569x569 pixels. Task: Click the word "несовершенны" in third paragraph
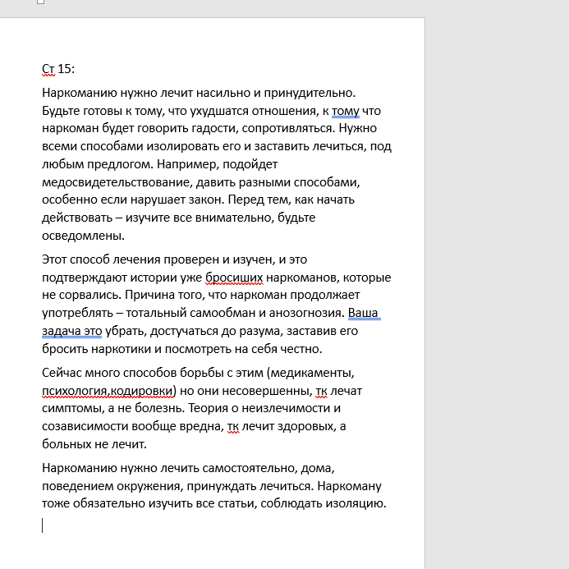pos(253,388)
